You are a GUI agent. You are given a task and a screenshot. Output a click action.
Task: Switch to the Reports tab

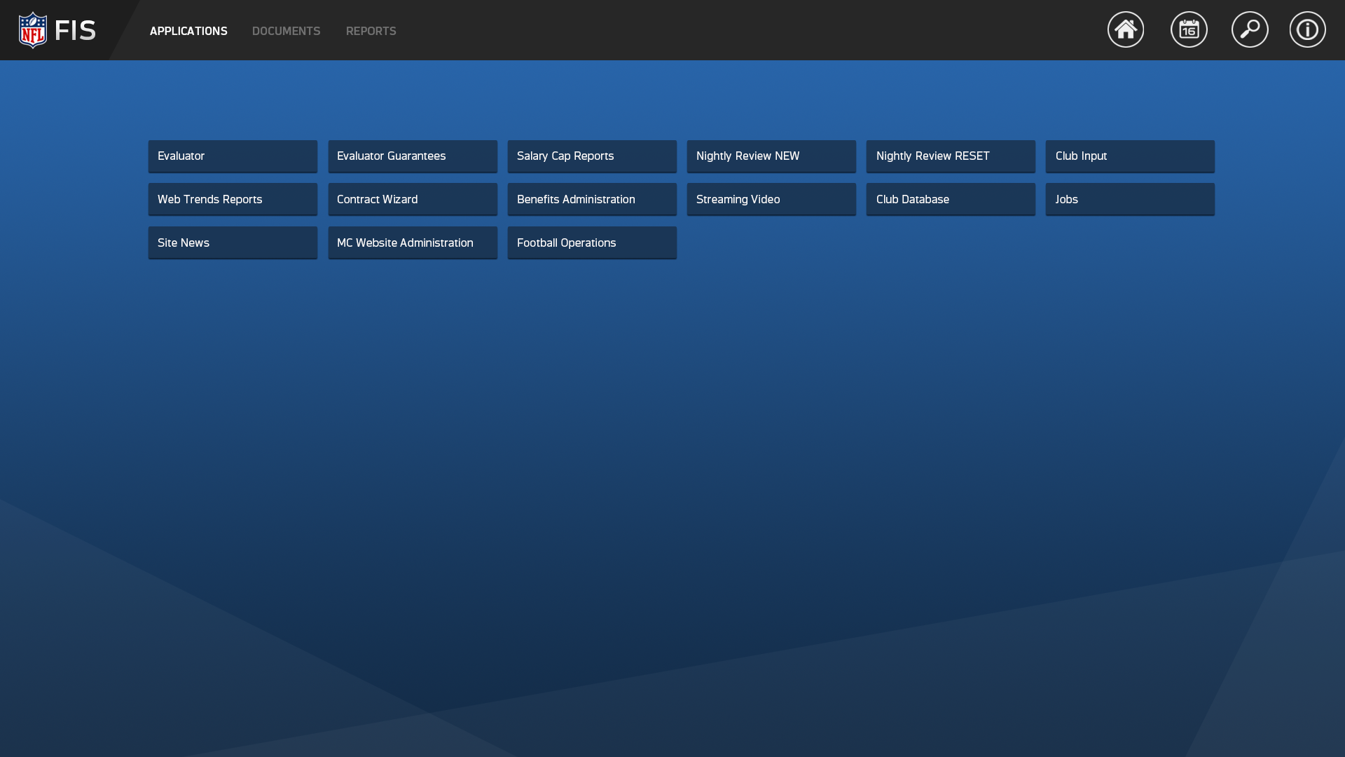pyautogui.click(x=371, y=31)
